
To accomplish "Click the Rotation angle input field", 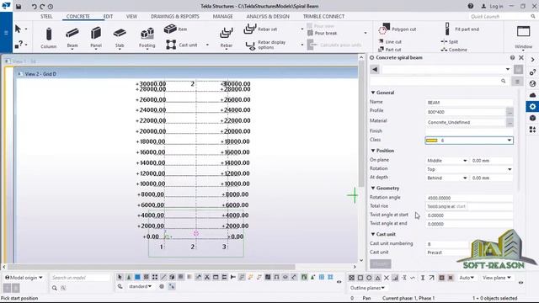I will pos(469,198).
